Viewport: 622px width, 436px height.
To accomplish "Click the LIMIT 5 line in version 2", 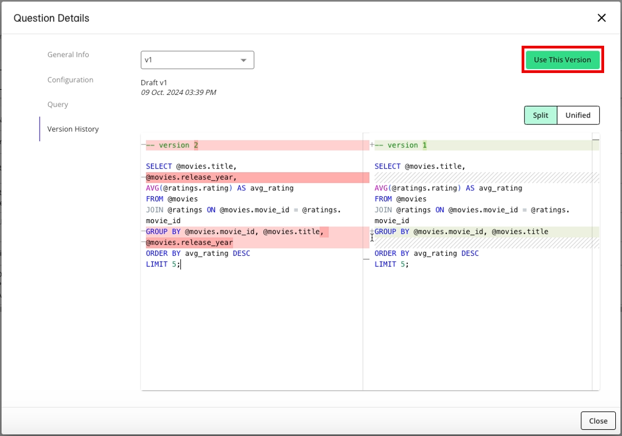I will click(x=163, y=264).
